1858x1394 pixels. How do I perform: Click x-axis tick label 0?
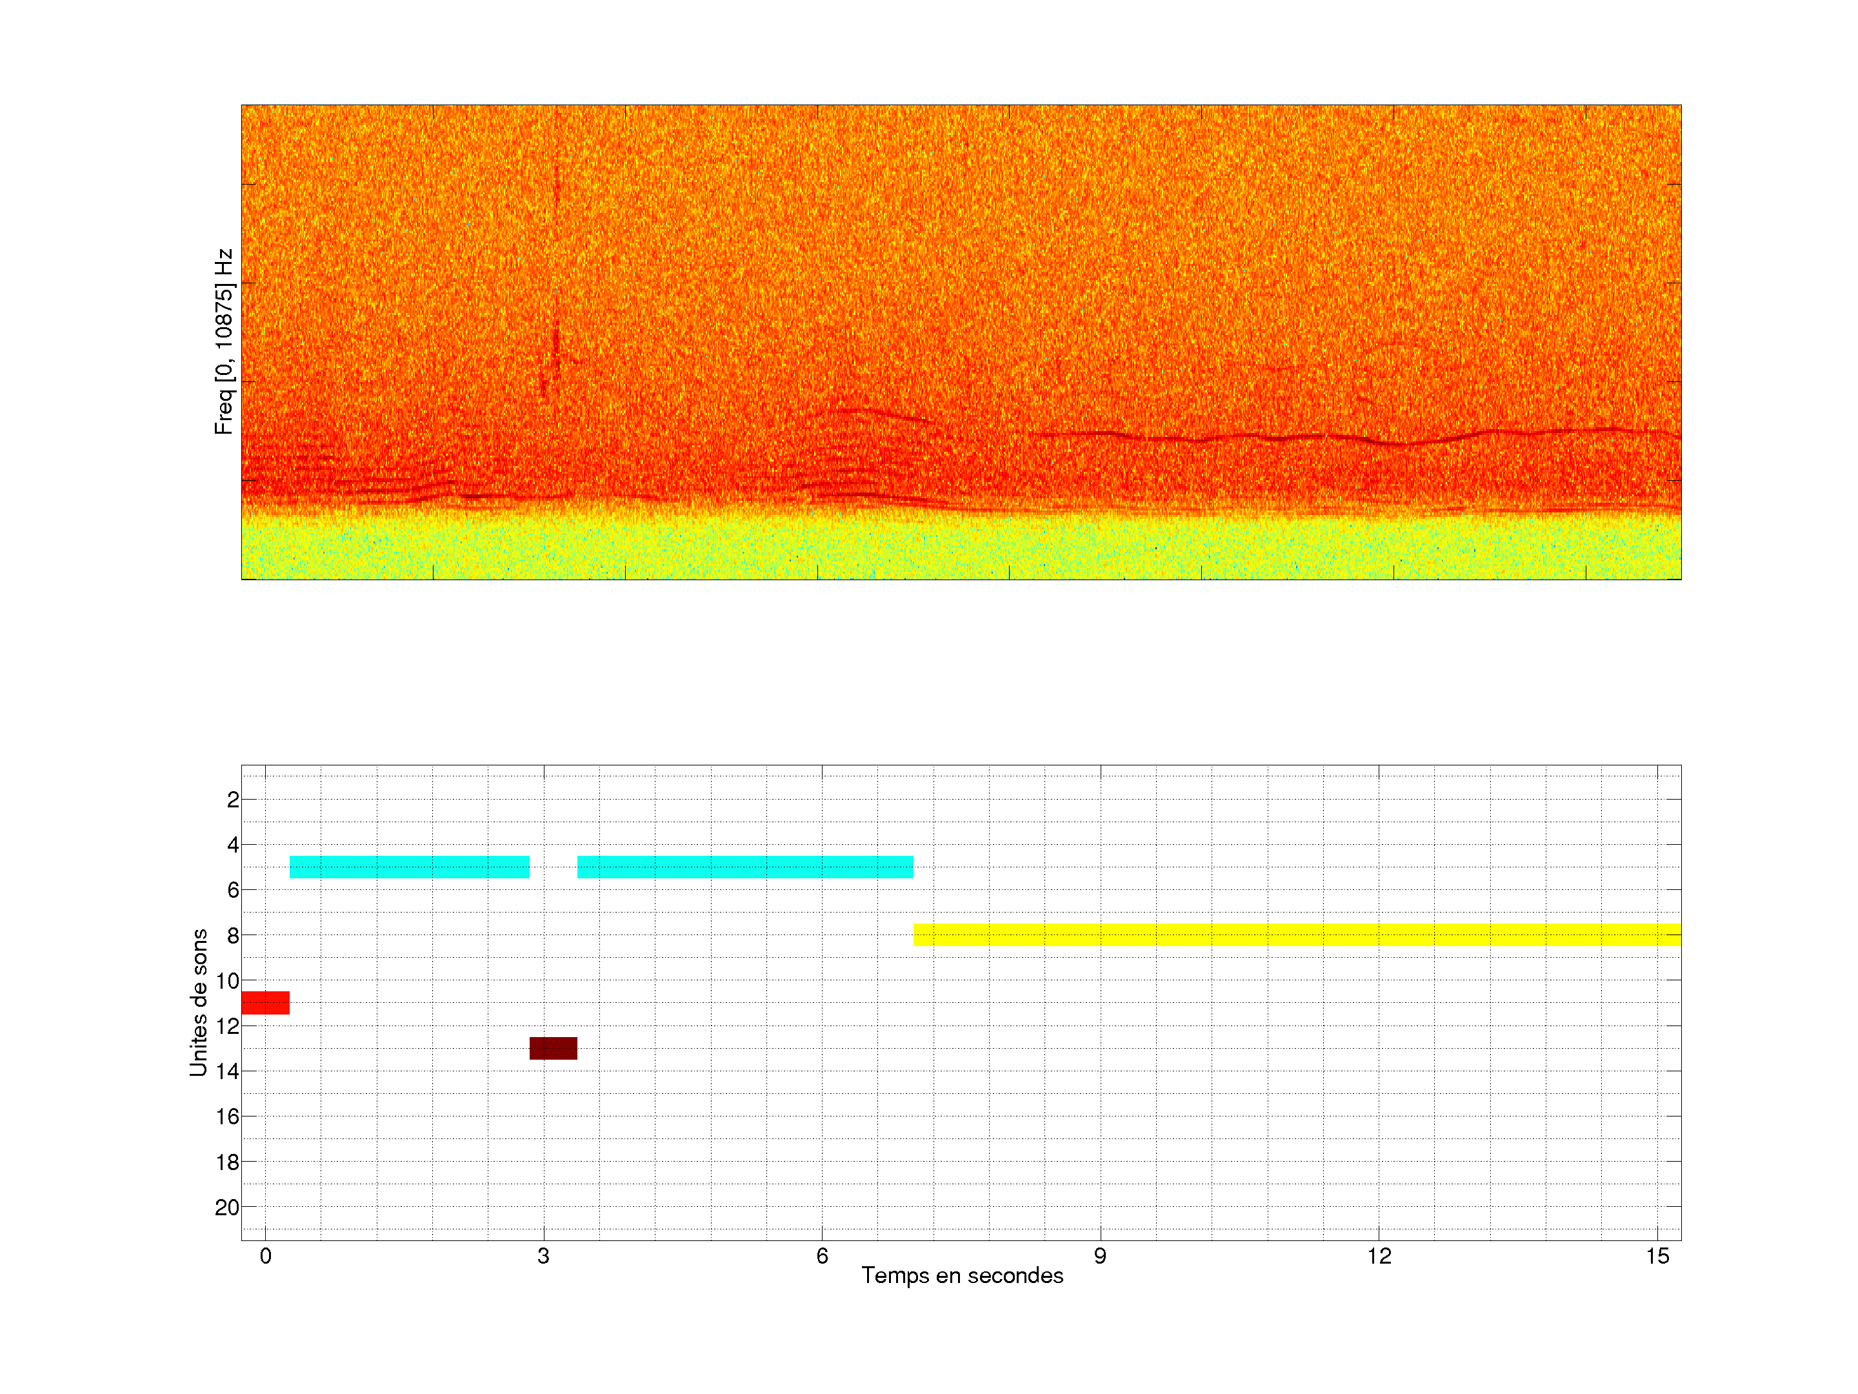(x=265, y=1256)
